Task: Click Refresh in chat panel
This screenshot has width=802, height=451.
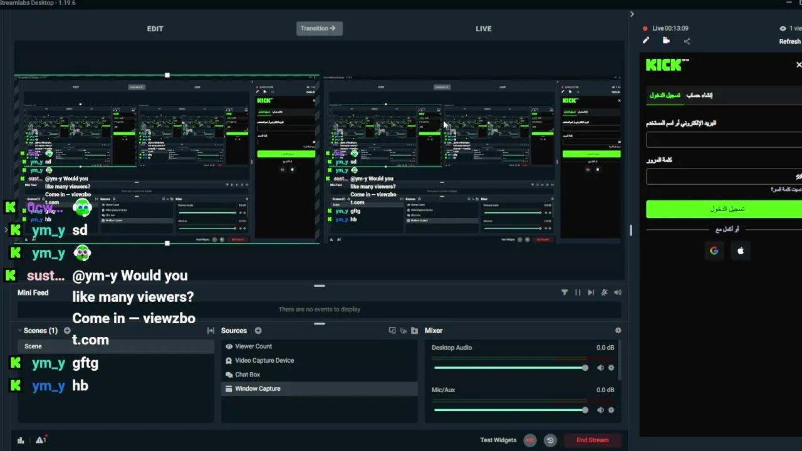Action: tap(789, 41)
